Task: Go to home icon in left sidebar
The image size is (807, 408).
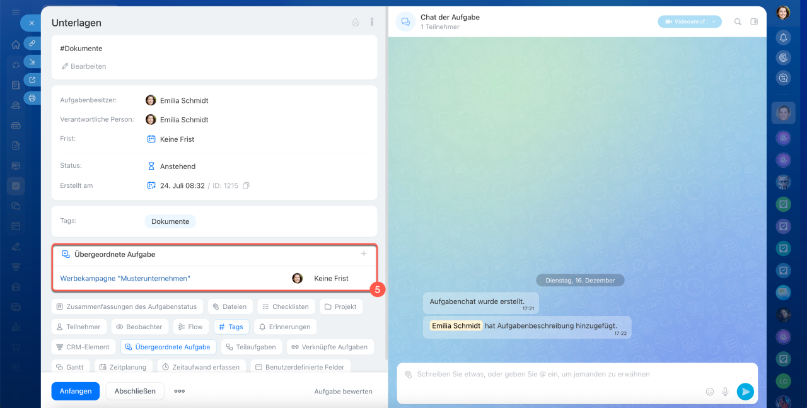Action: coord(16,45)
